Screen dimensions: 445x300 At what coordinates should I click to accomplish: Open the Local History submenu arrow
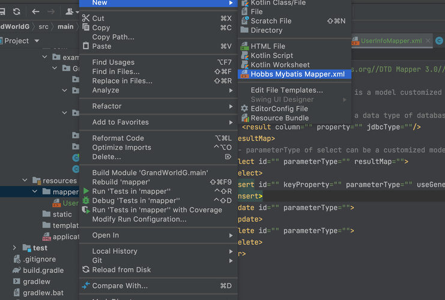pos(231,251)
